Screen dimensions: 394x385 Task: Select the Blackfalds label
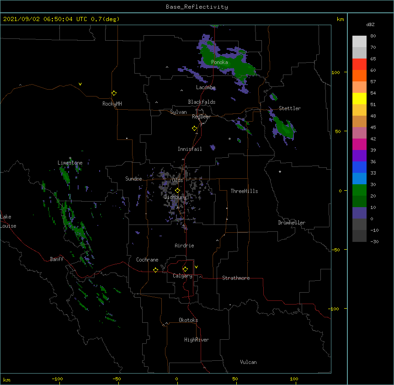click(x=202, y=102)
